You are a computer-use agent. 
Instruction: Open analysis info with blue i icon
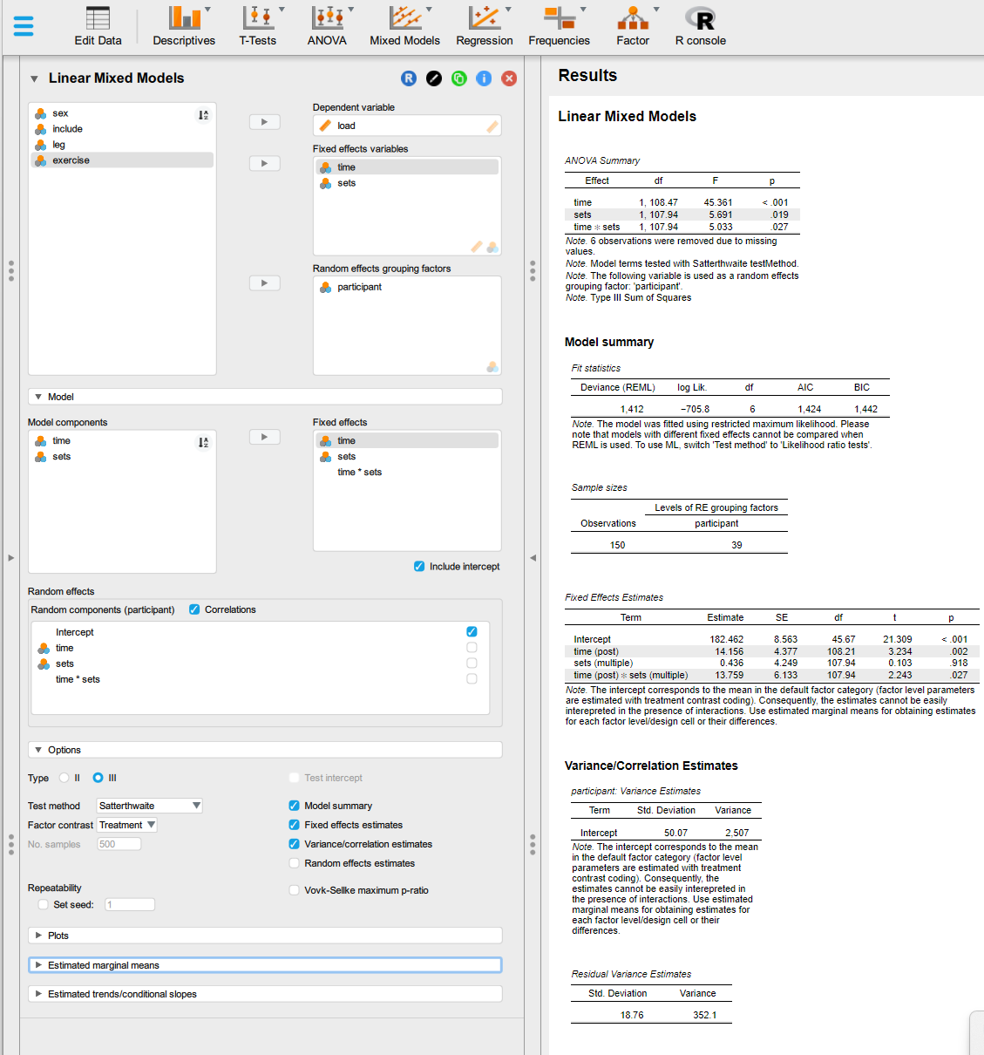[x=484, y=78]
